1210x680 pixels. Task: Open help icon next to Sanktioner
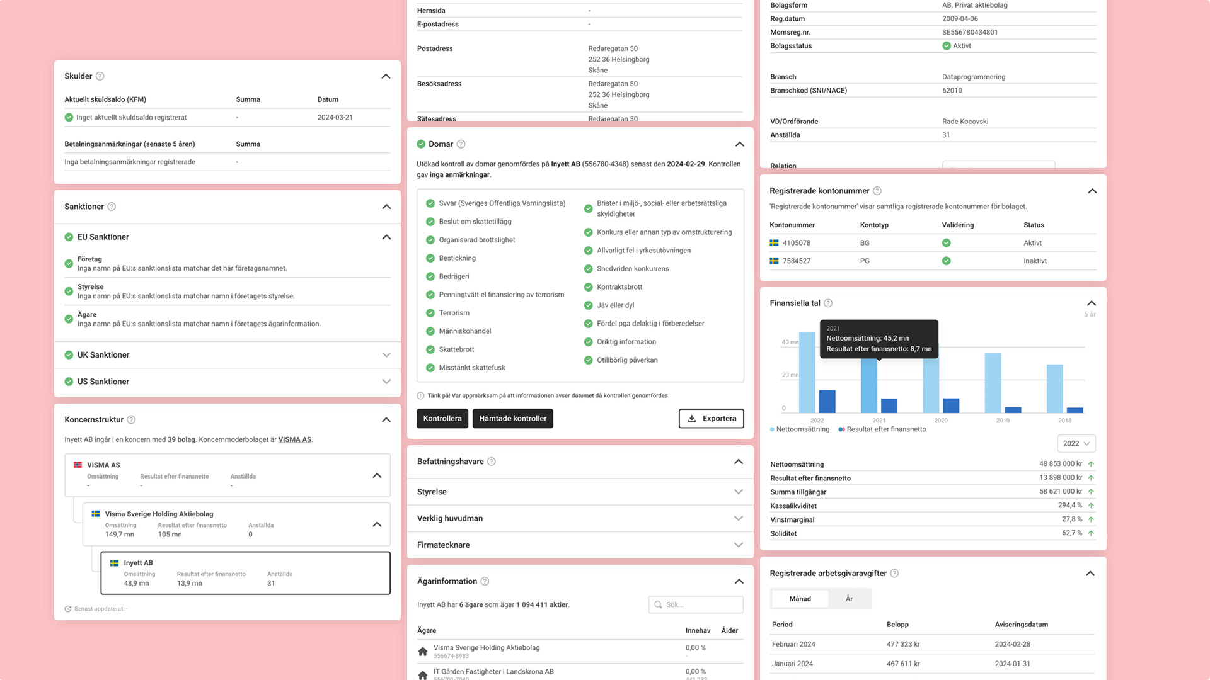(112, 207)
